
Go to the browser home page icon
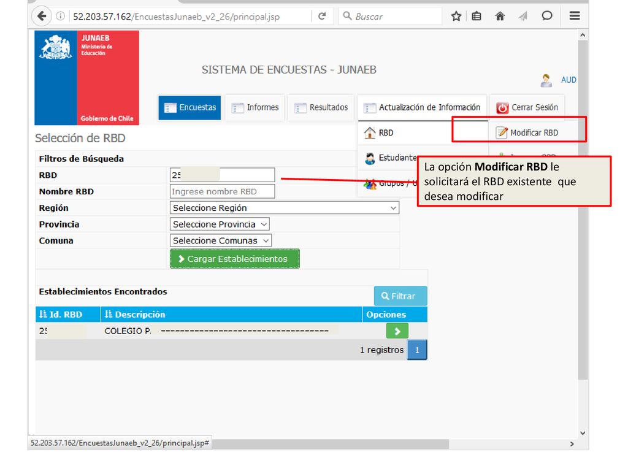pos(500,17)
